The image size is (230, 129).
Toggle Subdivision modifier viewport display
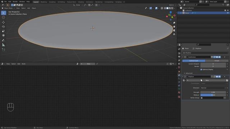coord(217,57)
